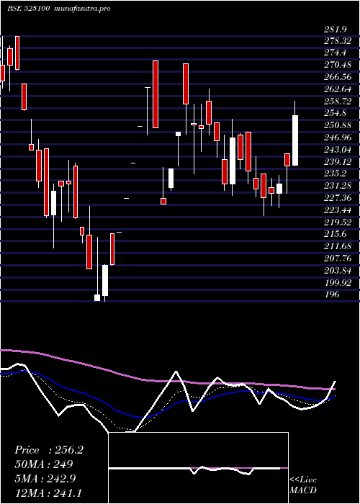Click the Price : 256.2 readout
Viewport: 360px width, 504px height.
click(49, 450)
